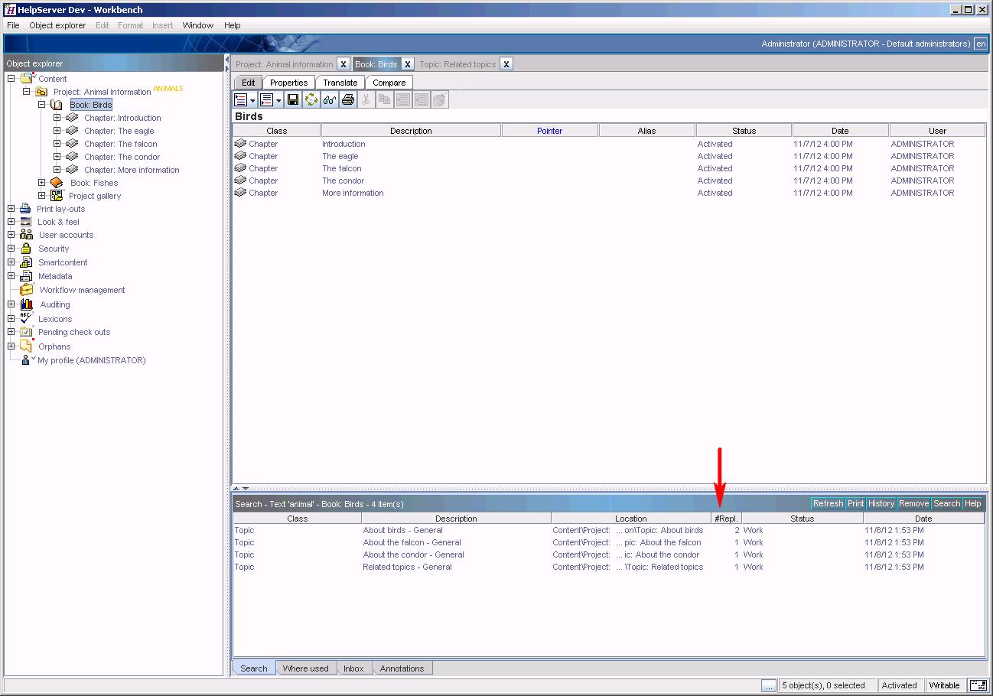Click the printer icon in toolbar
The image size is (993, 696).
[348, 99]
